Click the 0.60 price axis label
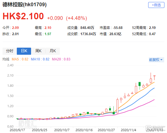Screen dimensions: 167x133 click(x=10, y=126)
